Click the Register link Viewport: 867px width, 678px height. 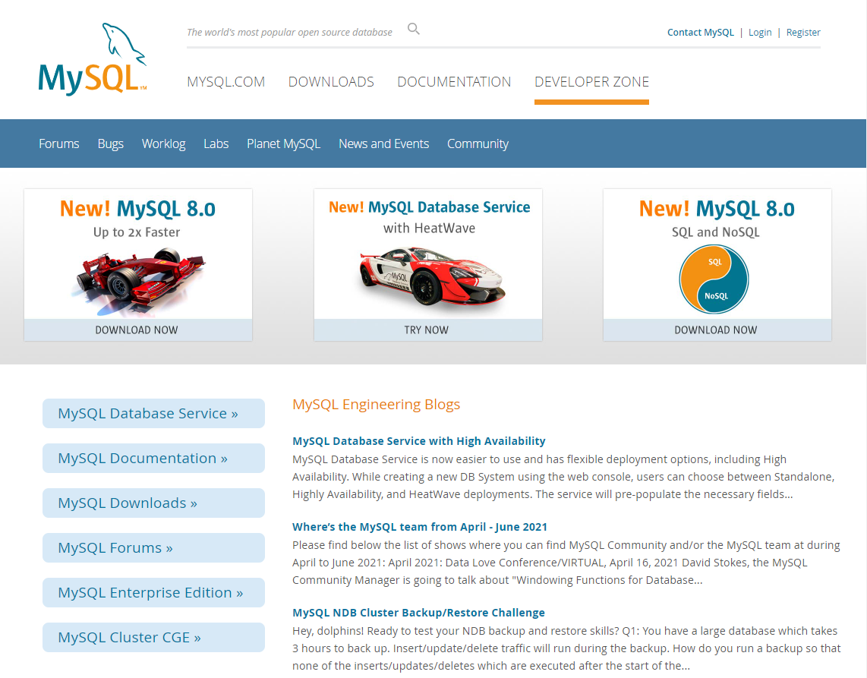pyautogui.click(x=803, y=32)
